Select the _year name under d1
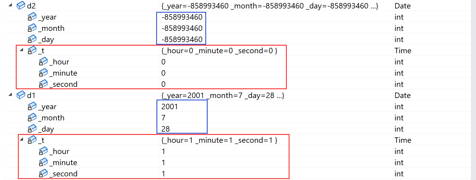The width and height of the screenshot is (476, 180). click(47, 107)
